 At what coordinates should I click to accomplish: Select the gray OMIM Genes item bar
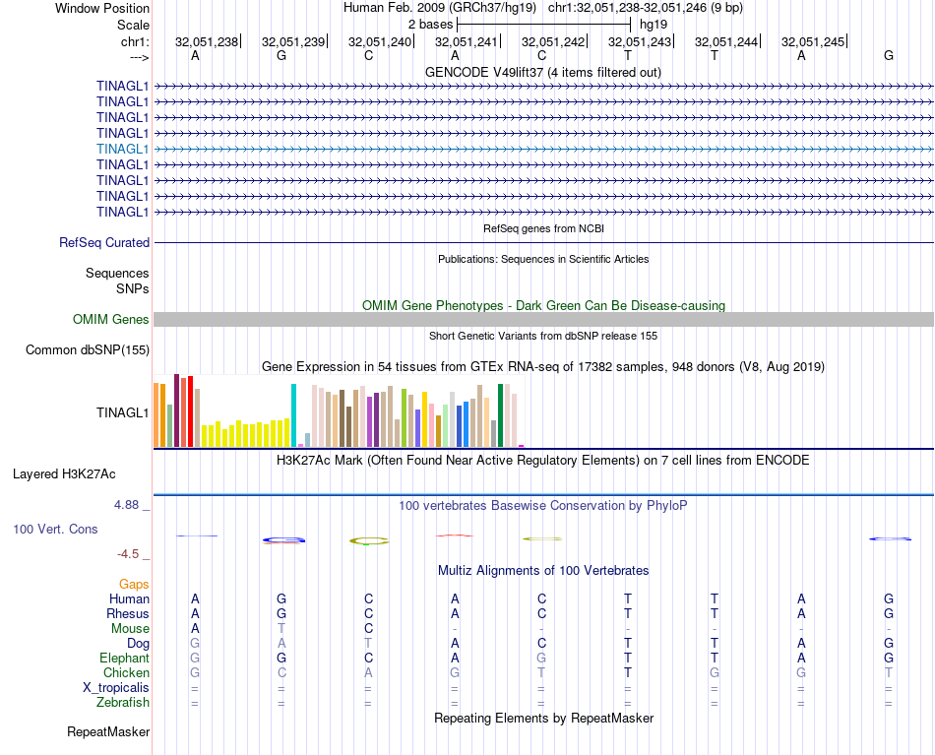[x=543, y=319]
